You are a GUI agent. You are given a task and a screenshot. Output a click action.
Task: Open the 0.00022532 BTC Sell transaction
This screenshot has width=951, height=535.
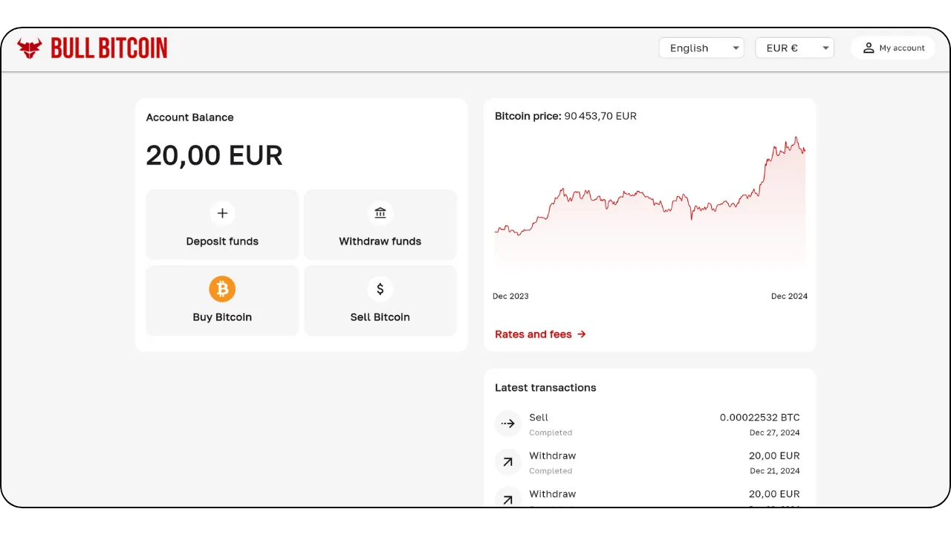[x=759, y=418]
